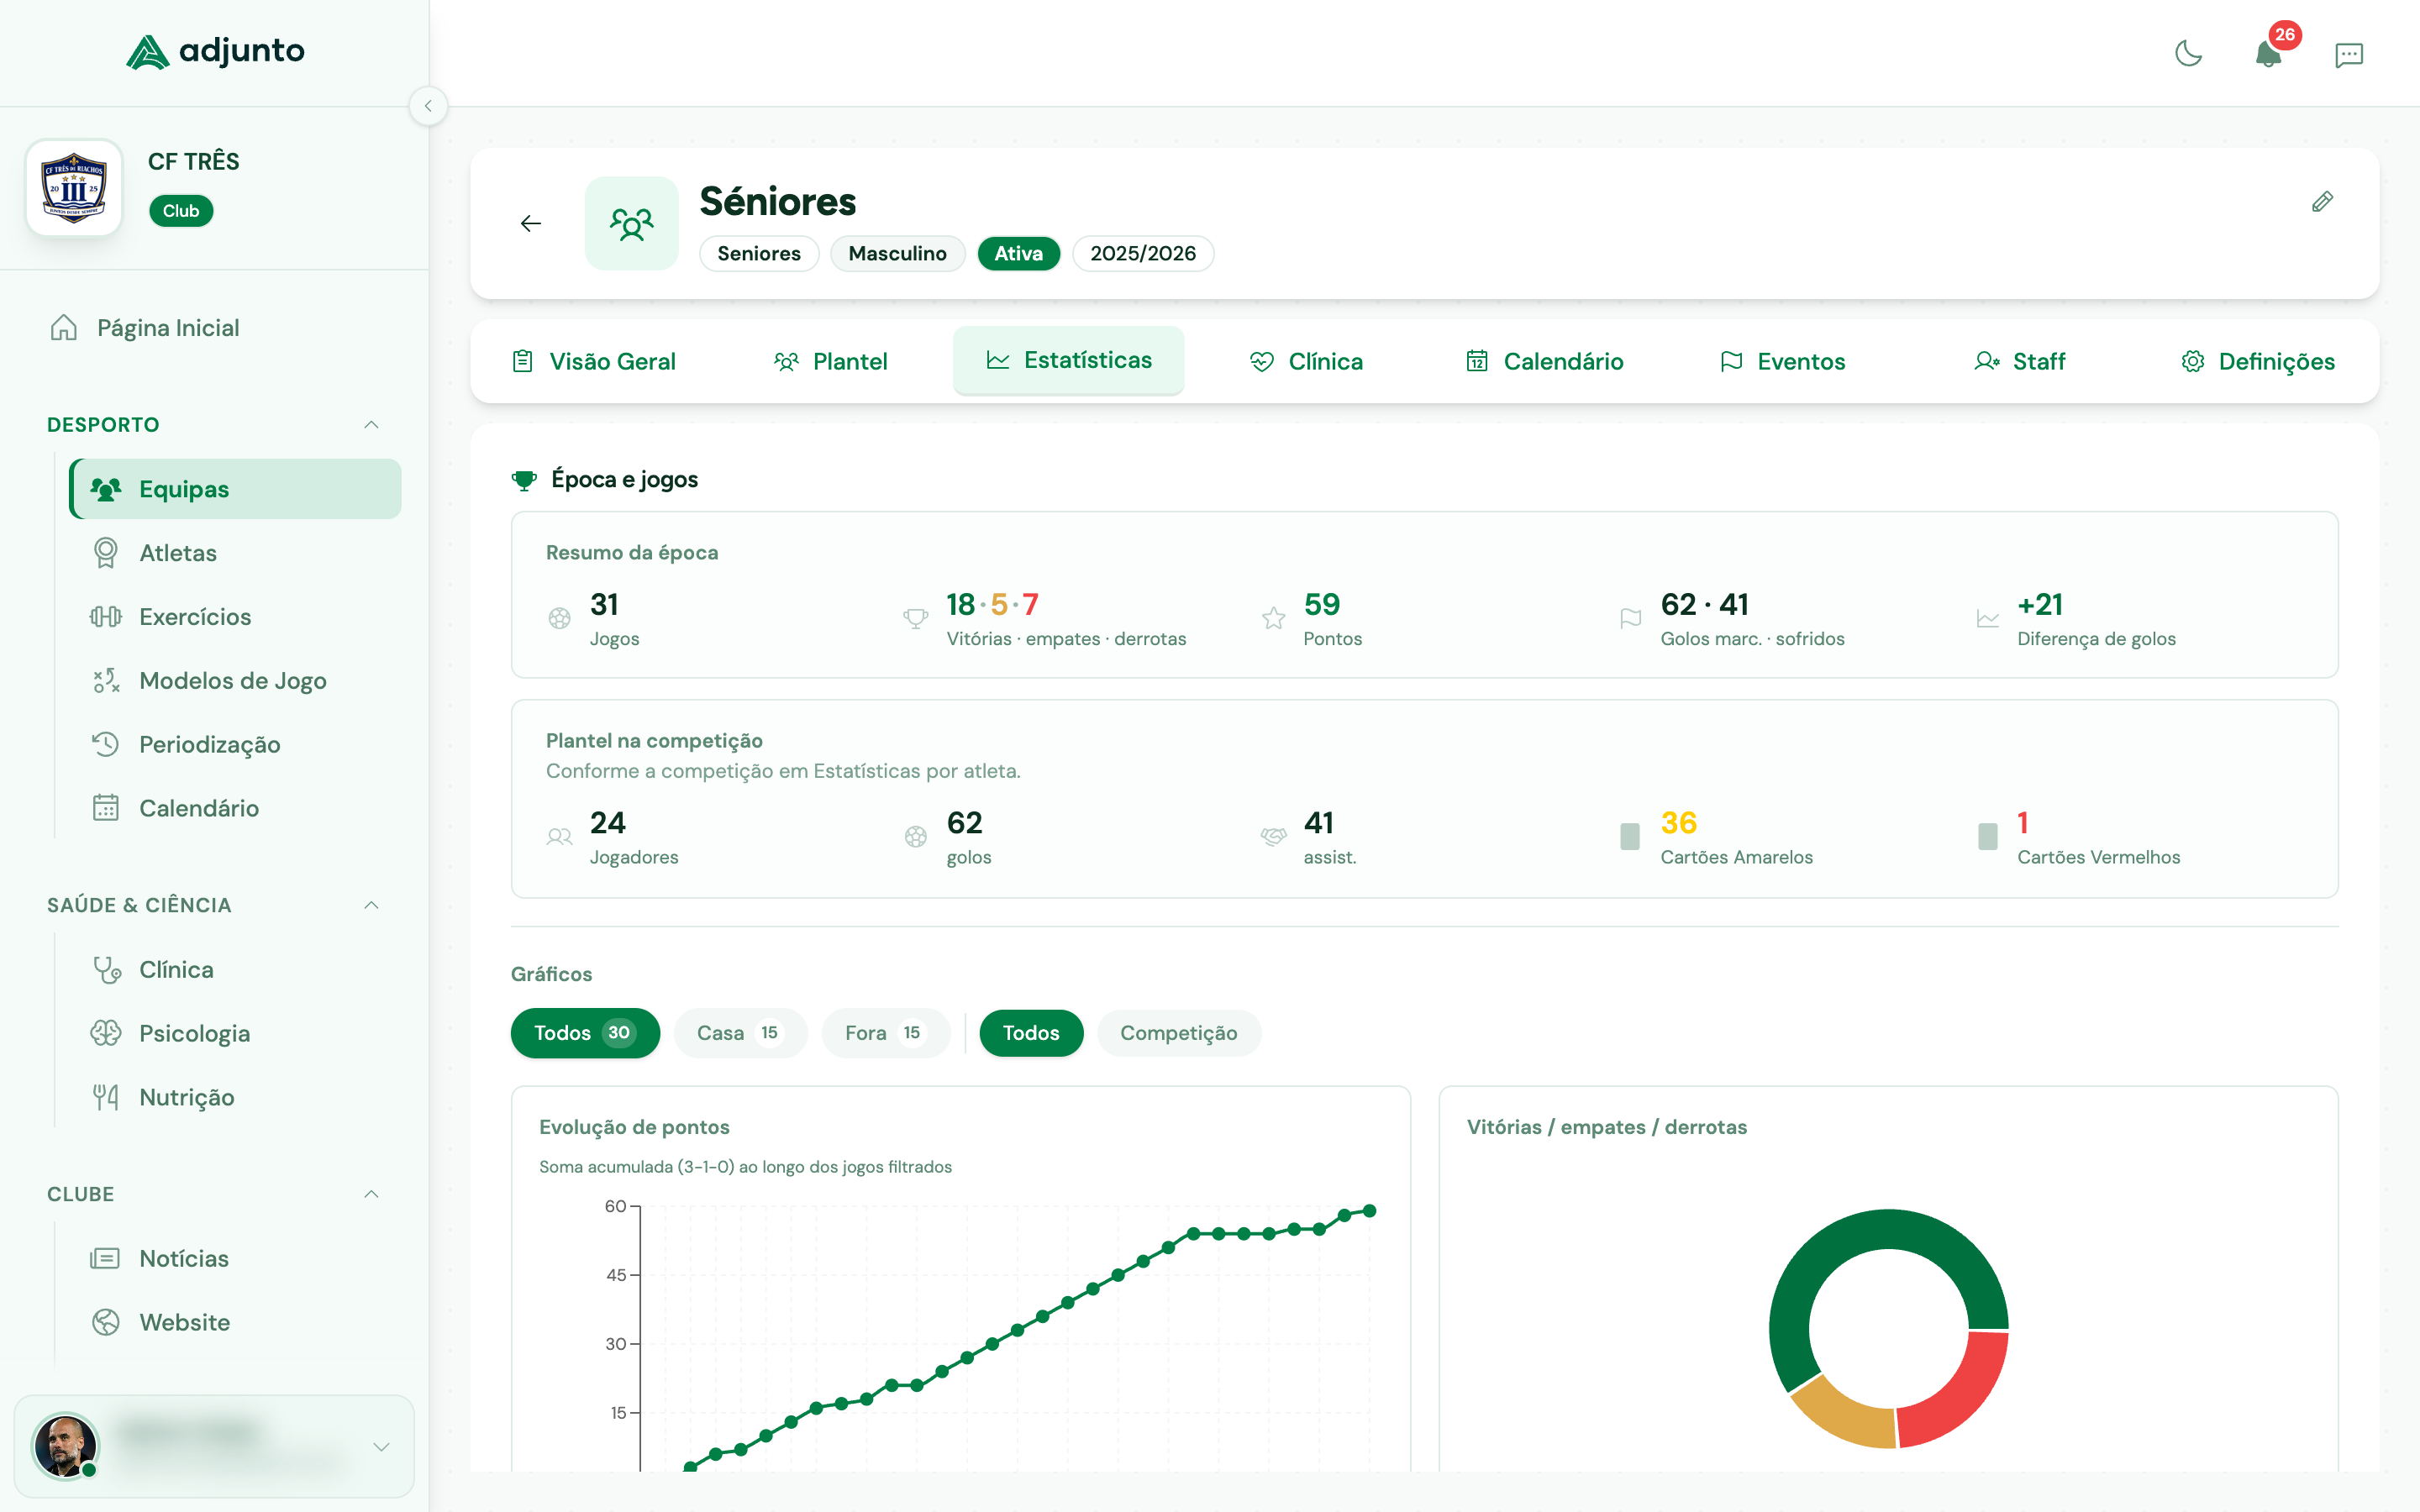Collapse the DESPORTO section
The height and width of the screenshot is (1512, 2420).
click(x=371, y=424)
